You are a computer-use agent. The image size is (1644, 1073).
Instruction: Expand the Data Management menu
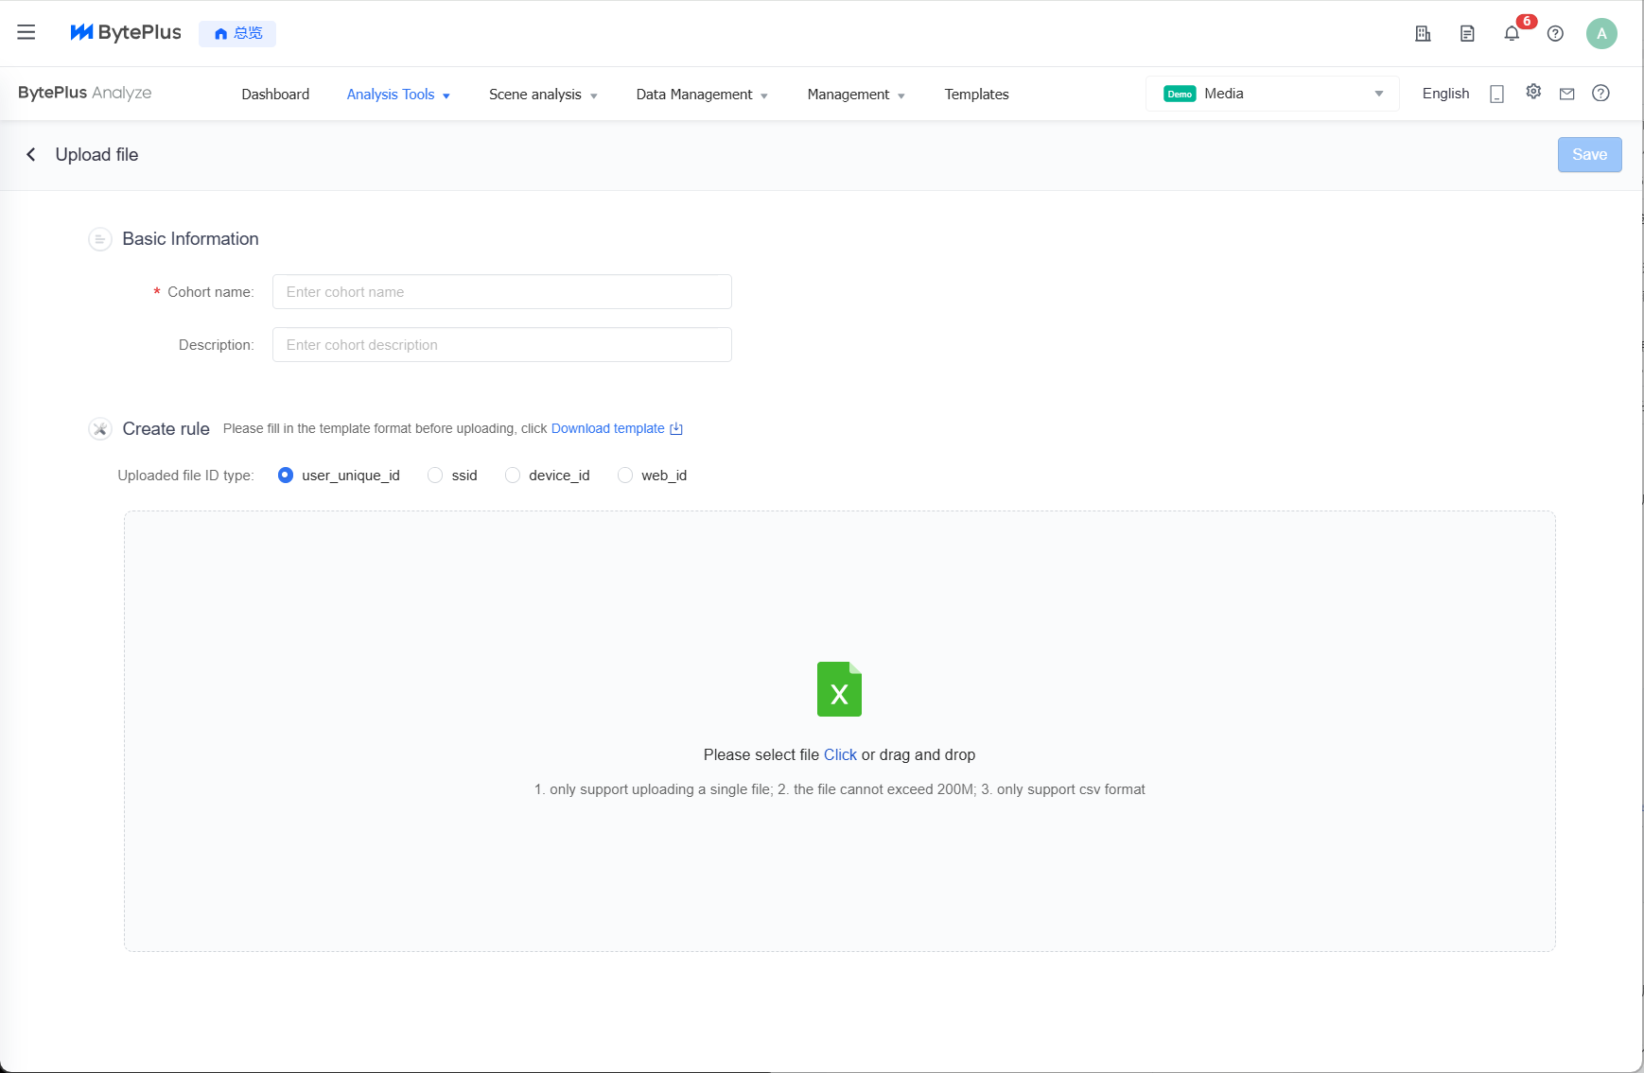702,95
